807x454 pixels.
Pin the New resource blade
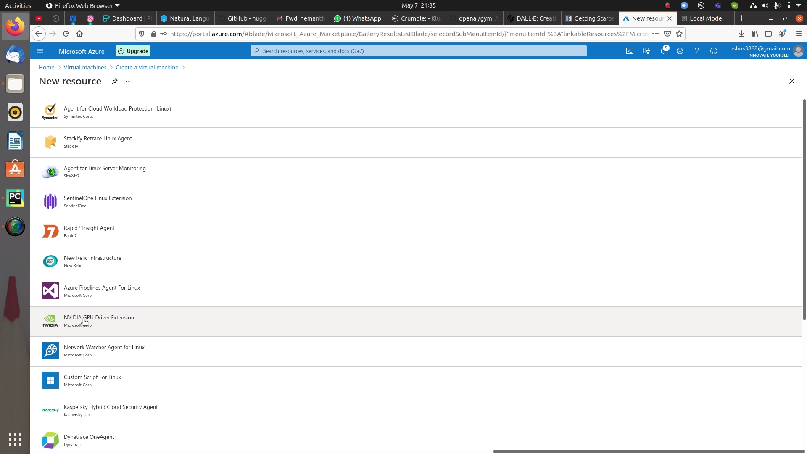pyautogui.click(x=114, y=81)
